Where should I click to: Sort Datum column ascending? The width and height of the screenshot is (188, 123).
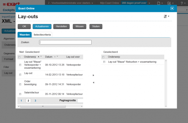pyautogui.click(x=55, y=57)
